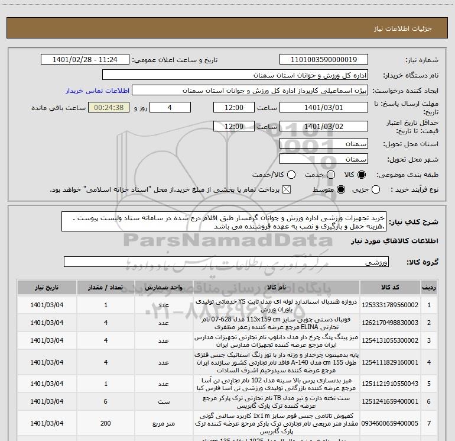The height and width of the screenshot is (441, 455).
Task: Click the announcement date field 1401/02/28 - 11:24
Action: (84, 59)
